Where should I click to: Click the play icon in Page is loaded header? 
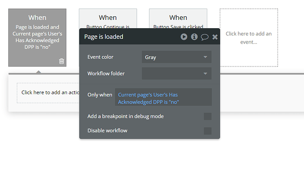coord(184,37)
